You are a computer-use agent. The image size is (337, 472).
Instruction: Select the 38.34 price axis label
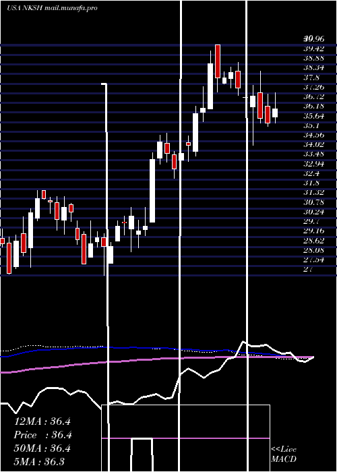pos(313,67)
